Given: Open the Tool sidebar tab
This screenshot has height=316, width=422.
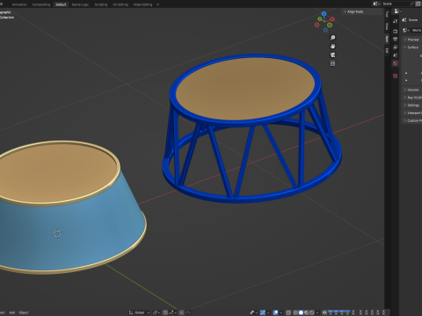Looking at the screenshot, I should click(x=387, y=14).
